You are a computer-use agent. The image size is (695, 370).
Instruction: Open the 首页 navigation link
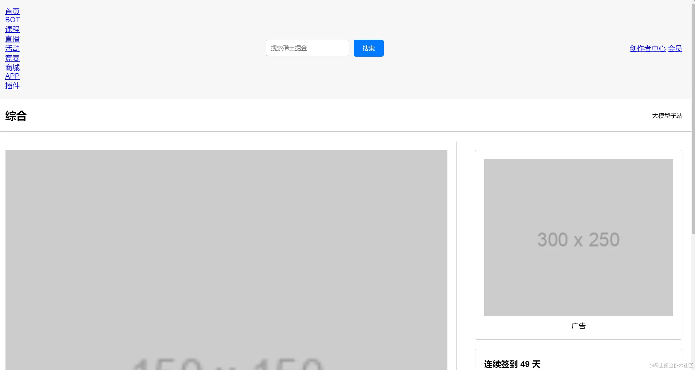tap(12, 11)
